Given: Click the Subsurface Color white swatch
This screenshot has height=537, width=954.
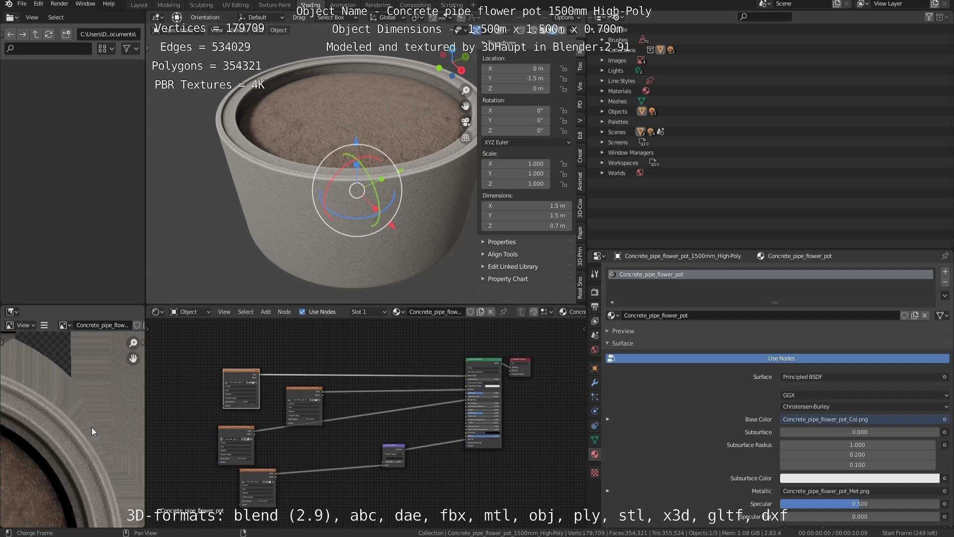Looking at the screenshot, I should click(x=860, y=478).
